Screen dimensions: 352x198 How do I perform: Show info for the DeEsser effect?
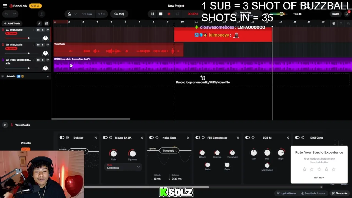67,138
